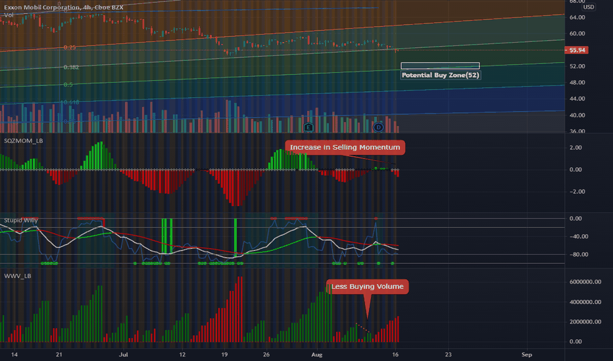613x361 pixels.
Task: Click the 0.382 Fibonacci level label
Action: pos(71,67)
